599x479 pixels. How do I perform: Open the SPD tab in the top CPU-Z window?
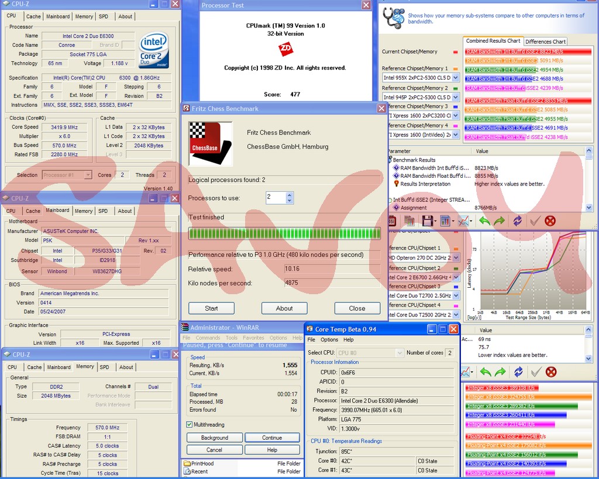click(104, 16)
